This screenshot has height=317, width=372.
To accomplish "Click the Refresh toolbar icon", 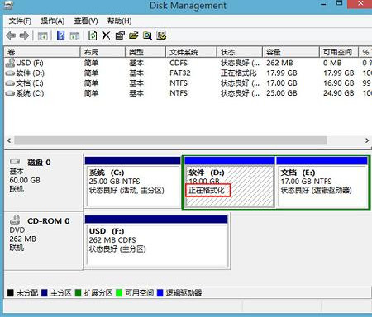I will click(x=93, y=35).
